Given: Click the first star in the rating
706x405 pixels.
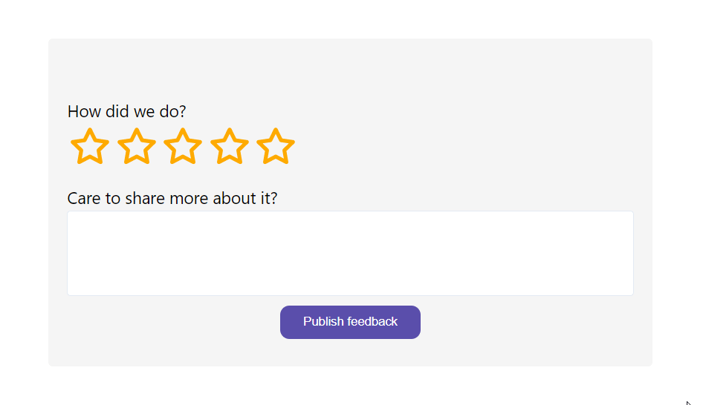Looking at the screenshot, I should (90, 146).
